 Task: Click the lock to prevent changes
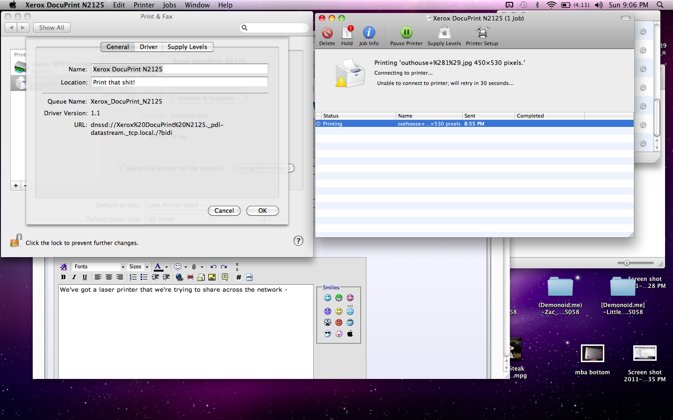tap(16, 240)
